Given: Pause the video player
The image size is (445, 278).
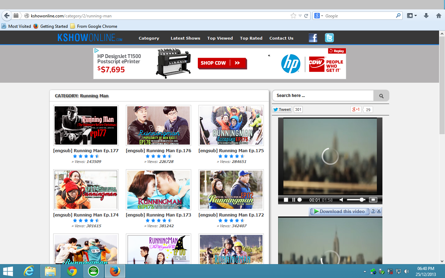Looking at the screenshot, I should coord(293,200).
